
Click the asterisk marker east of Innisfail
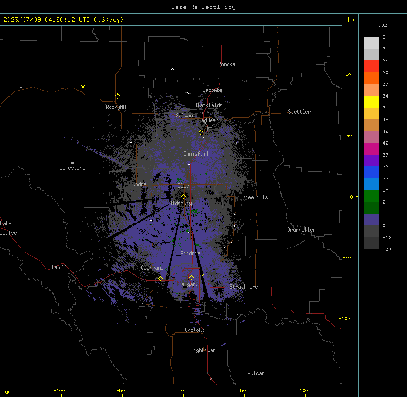237,143
